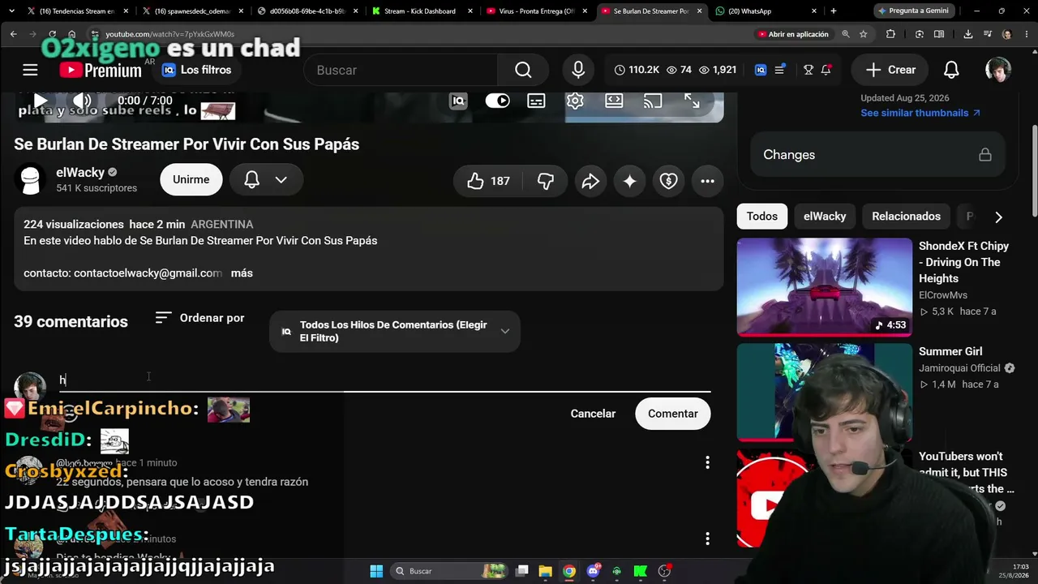1038x584 pixels.
Task: Open the Thanks heart-dollar button
Action: tap(668, 181)
